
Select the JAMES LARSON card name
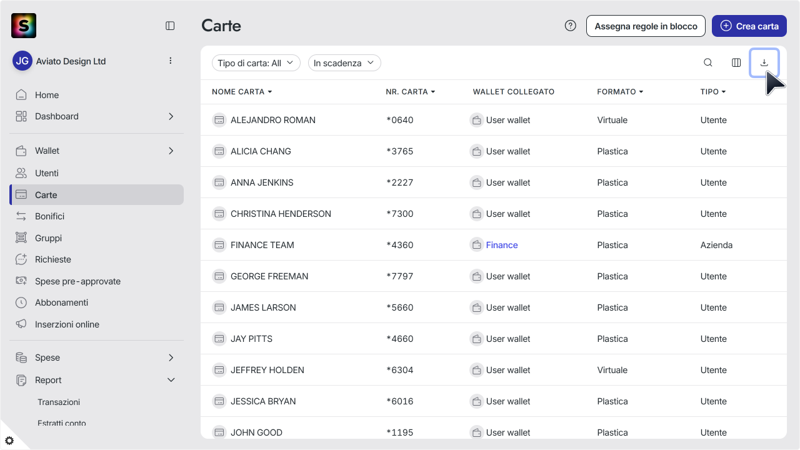(263, 307)
